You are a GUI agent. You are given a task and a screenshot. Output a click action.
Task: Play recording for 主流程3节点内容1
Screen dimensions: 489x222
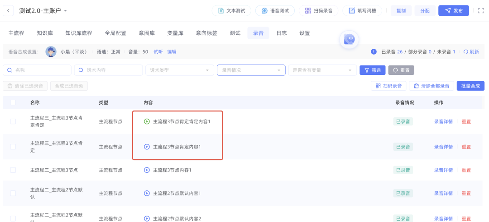pos(147,170)
